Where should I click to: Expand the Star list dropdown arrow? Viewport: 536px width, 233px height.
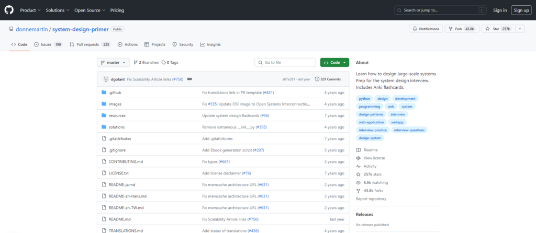click(520, 29)
